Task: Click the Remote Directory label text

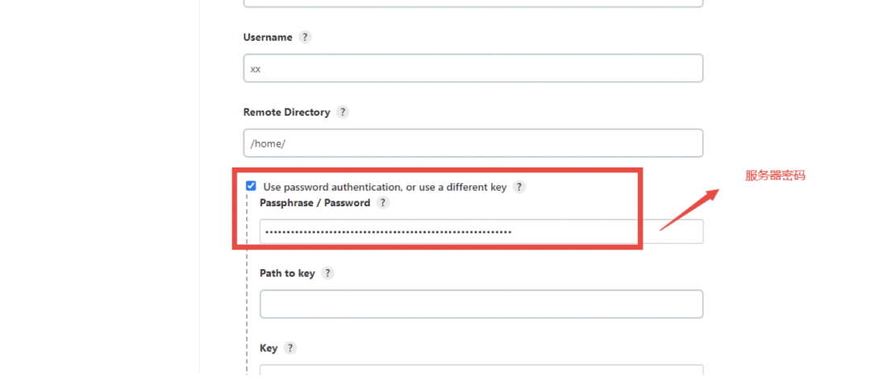Action: tap(286, 112)
